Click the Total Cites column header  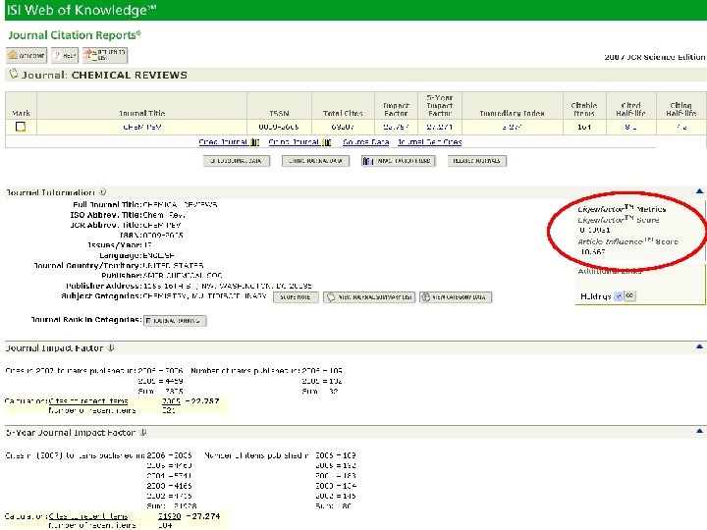pyautogui.click(x=343, y=113)
